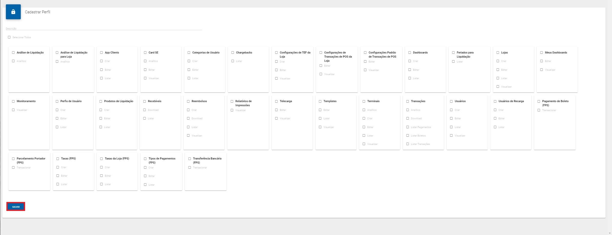
Task: Check the Dashboards group checkbox
Action: coord(410,52)
